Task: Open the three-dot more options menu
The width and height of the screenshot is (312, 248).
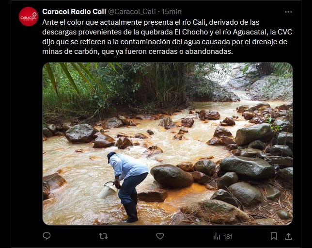Action: [x=288, y=12]
